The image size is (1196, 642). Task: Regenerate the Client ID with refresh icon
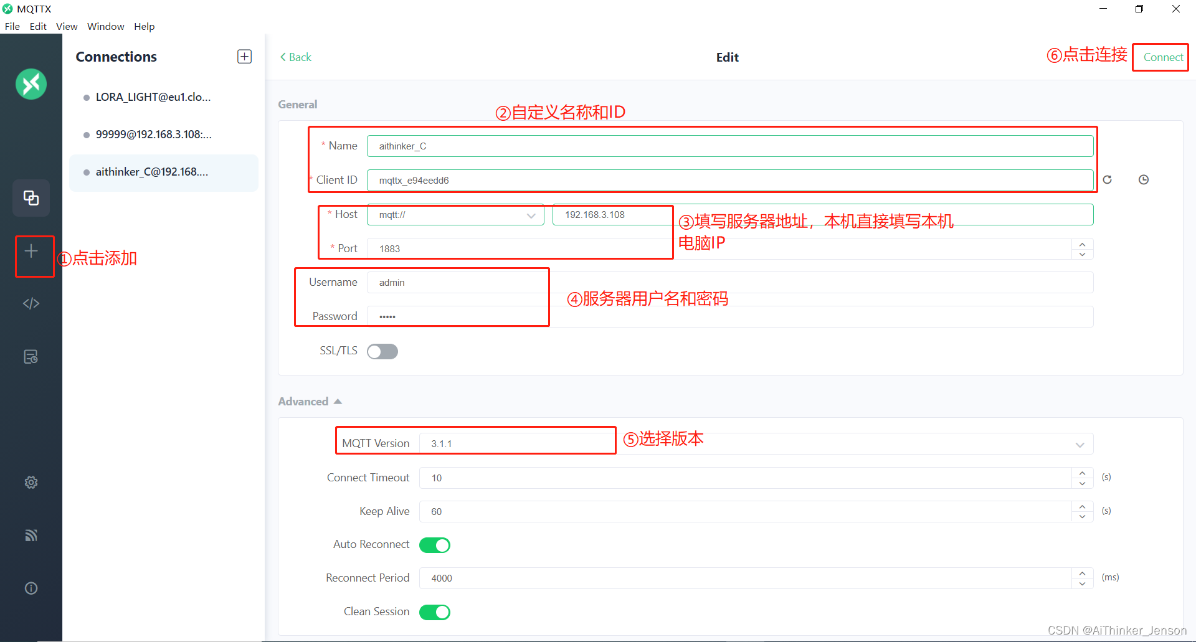(x=1108, y=180)
